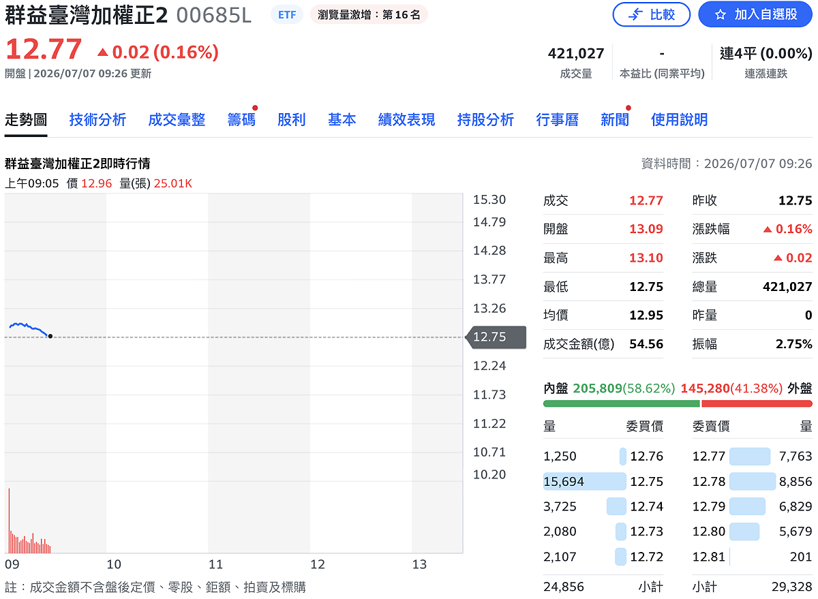The width and height of the screenshot is (818, 599).
Task: Click the 內盤 205,809 figure
Action: [598, 388]
